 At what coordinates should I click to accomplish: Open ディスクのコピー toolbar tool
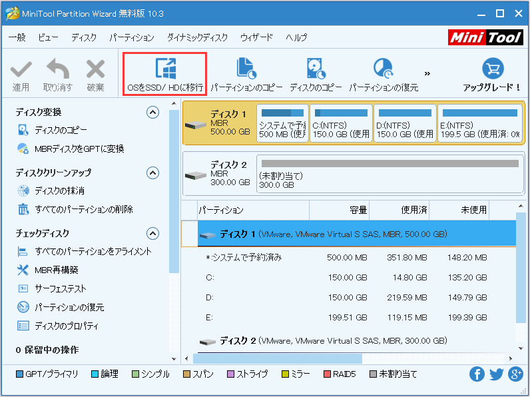[x=316, y=75]
